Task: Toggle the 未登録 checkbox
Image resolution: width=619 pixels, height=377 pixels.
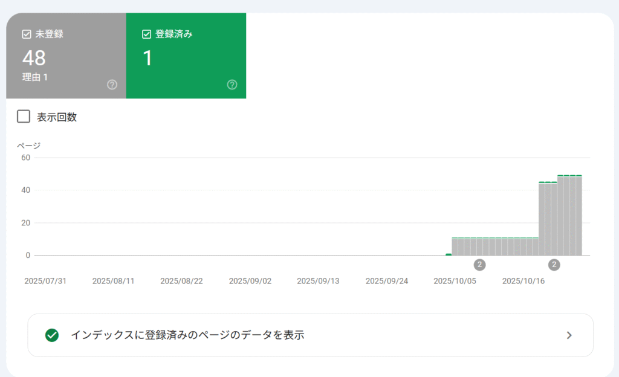Action: pos(27,34)
